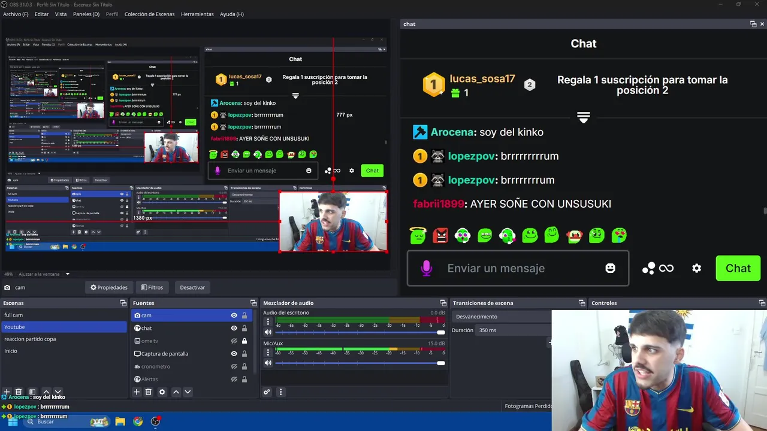Open the emoji picker in chat box
Viewport: 767px width, 431px height.
pos(610,268)
